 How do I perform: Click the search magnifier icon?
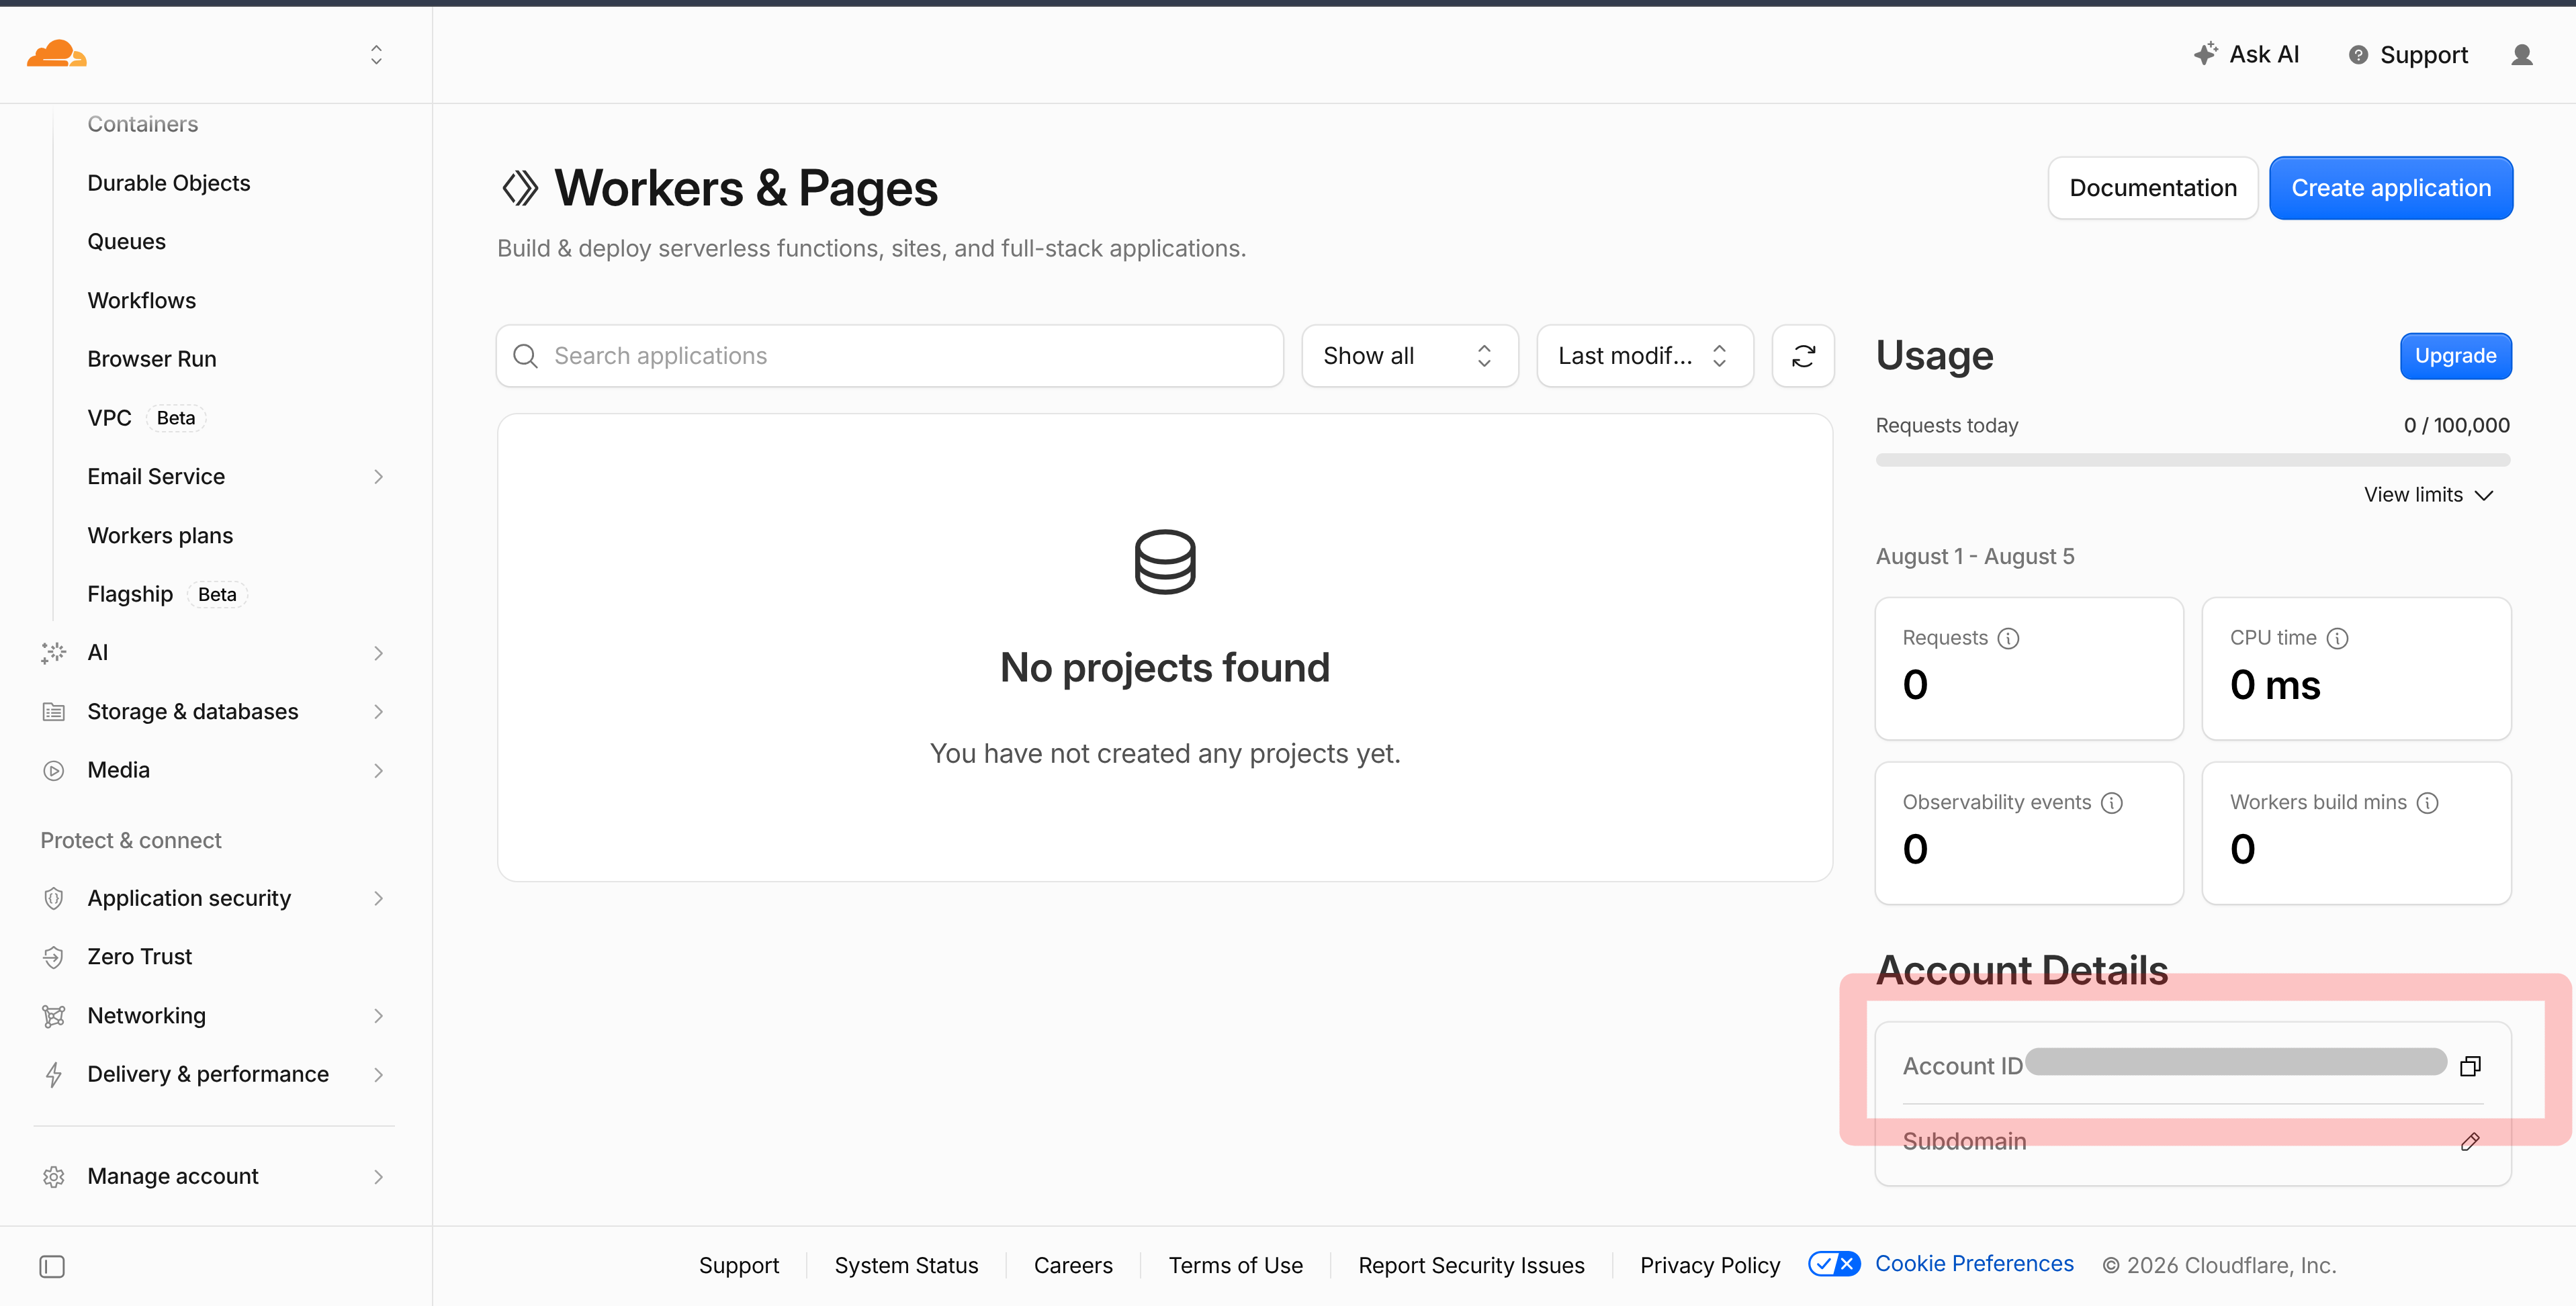[x=525, y=356]
